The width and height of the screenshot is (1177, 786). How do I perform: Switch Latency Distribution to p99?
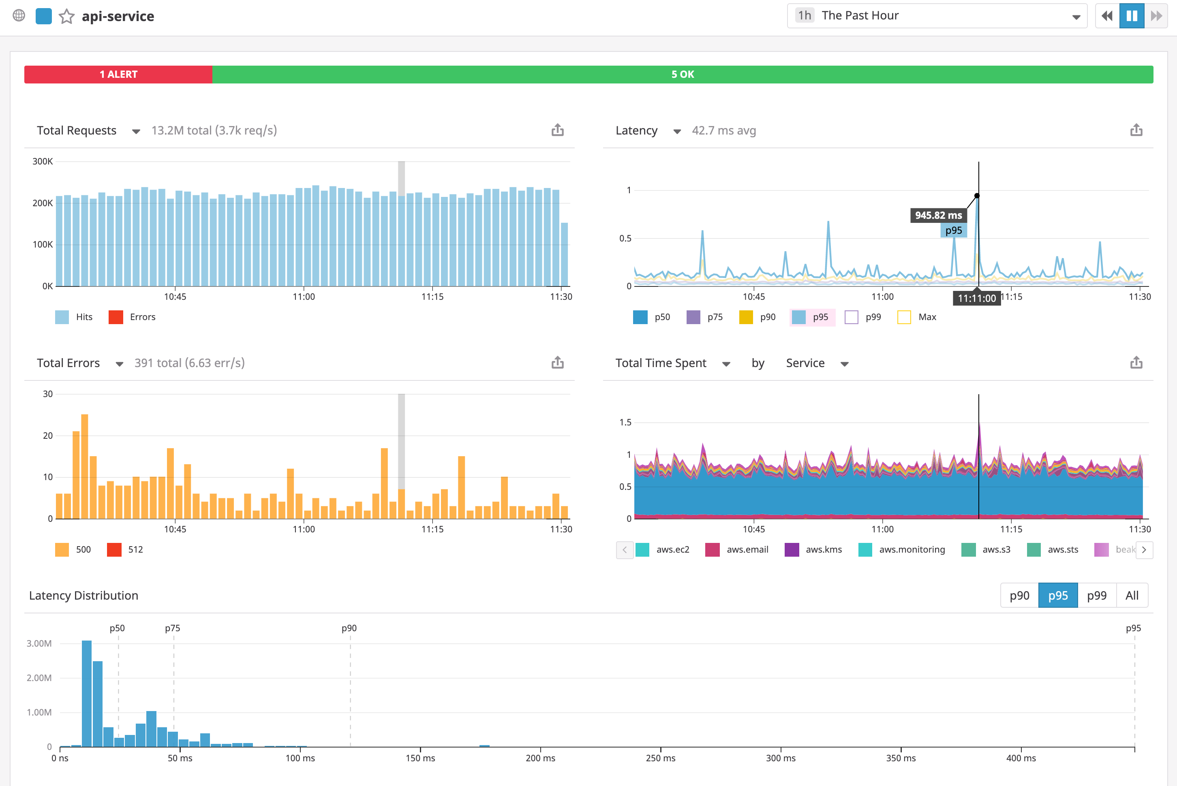pos(1097,595)
